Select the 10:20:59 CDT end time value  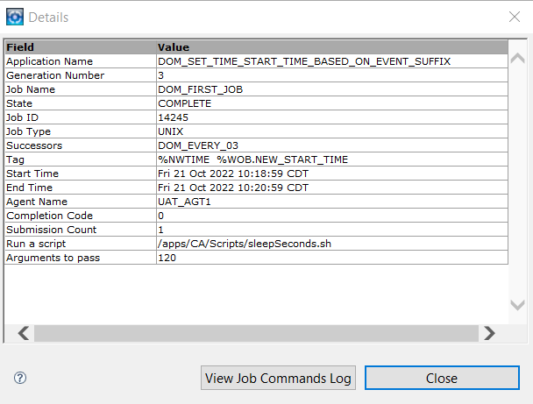tap(332, 188)
